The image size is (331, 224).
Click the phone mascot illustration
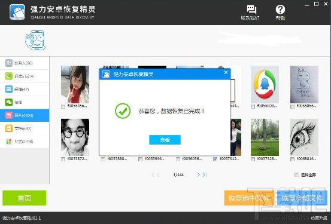(35, 40)
